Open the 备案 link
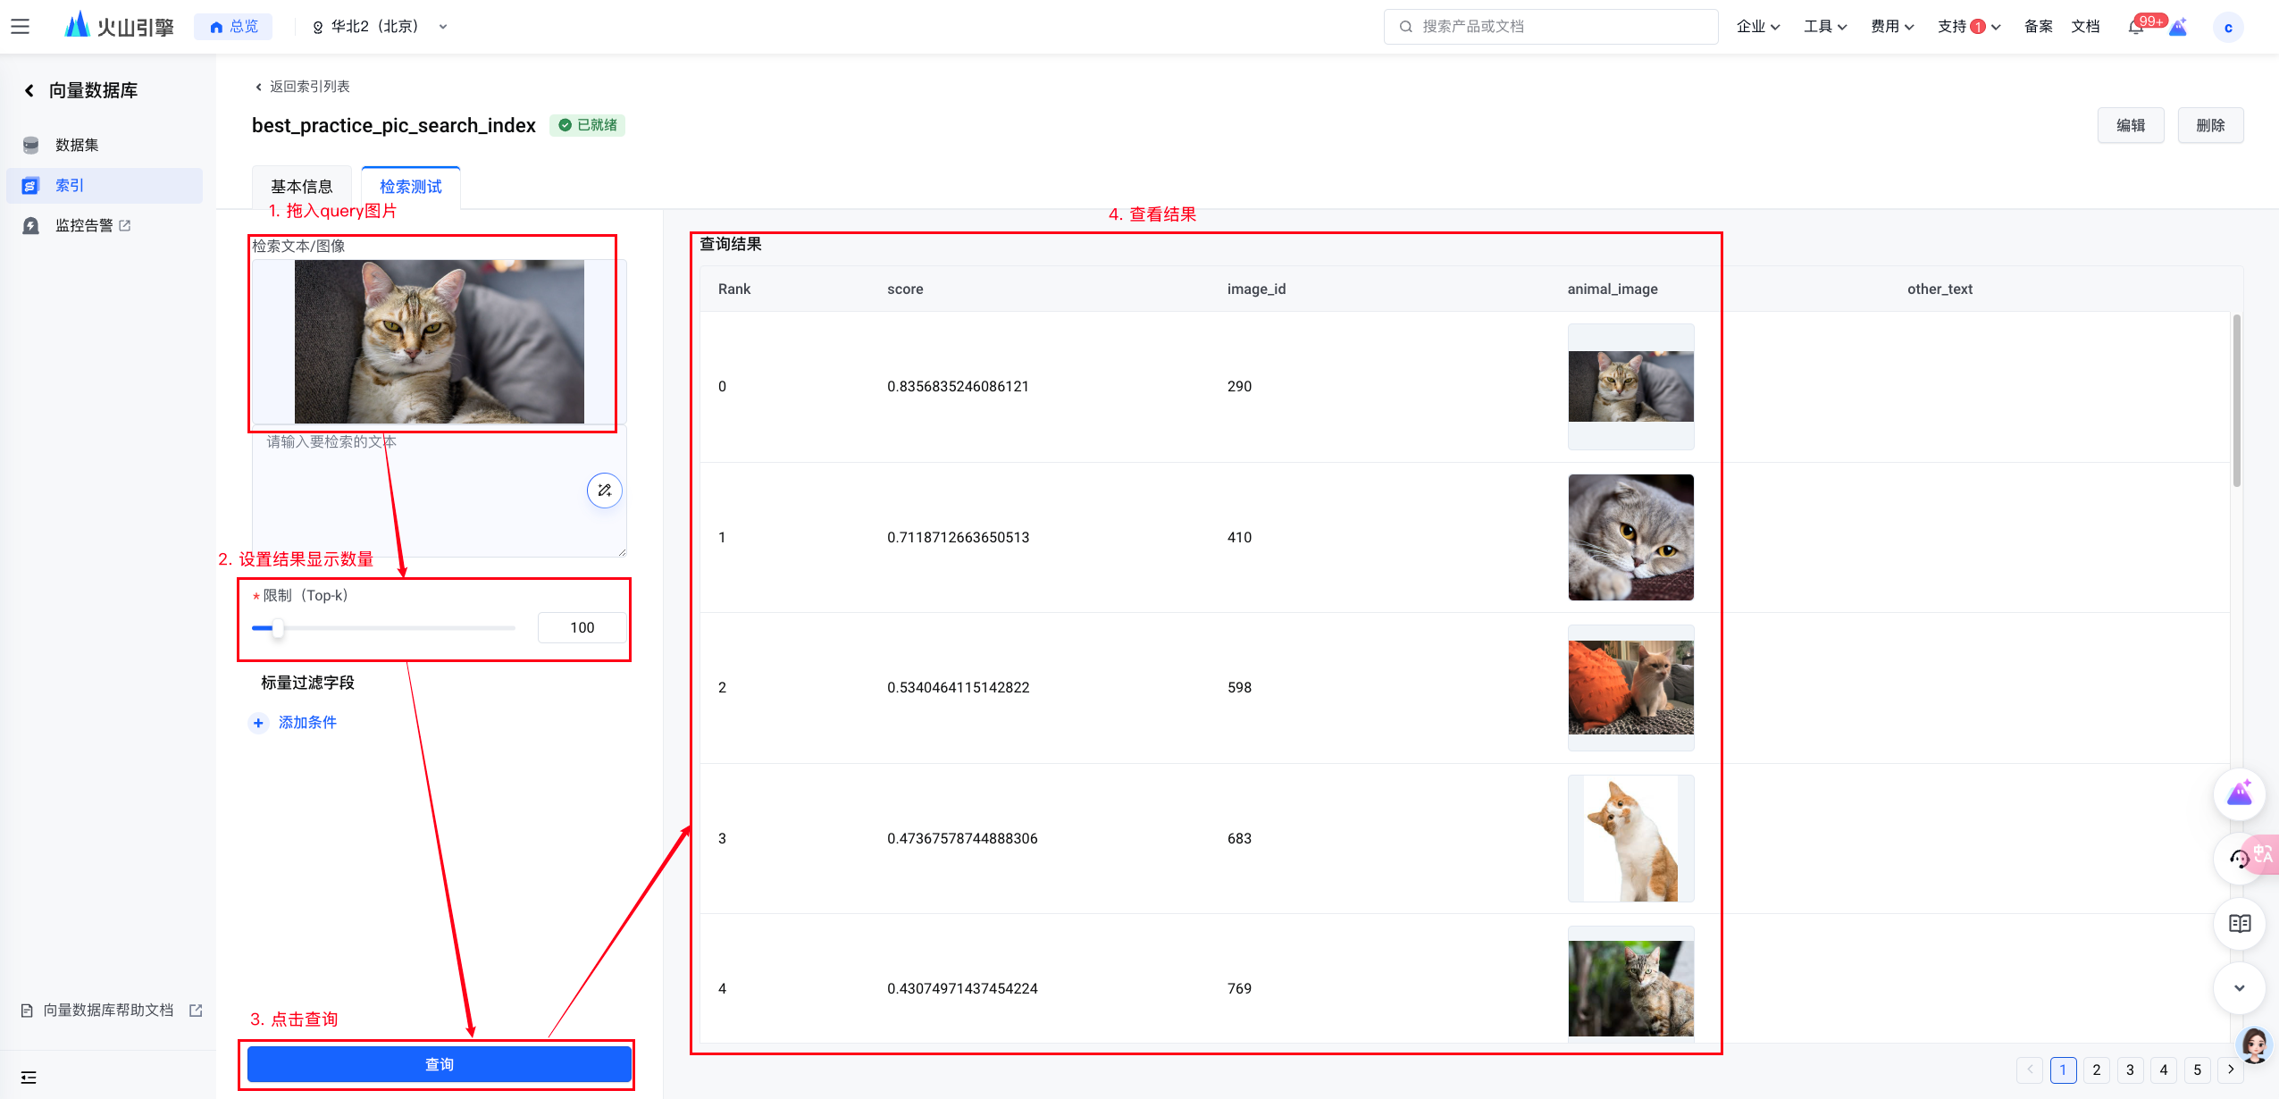This screenshot has height=1099, width=2279. [2038, 27]
